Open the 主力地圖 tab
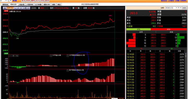The height and width of the screenshot is (99, 188). [38, 4]
